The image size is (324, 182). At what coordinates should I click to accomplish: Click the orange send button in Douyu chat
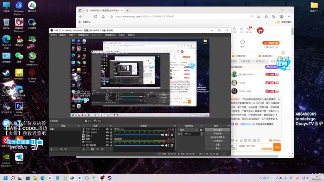pos(277,147)
